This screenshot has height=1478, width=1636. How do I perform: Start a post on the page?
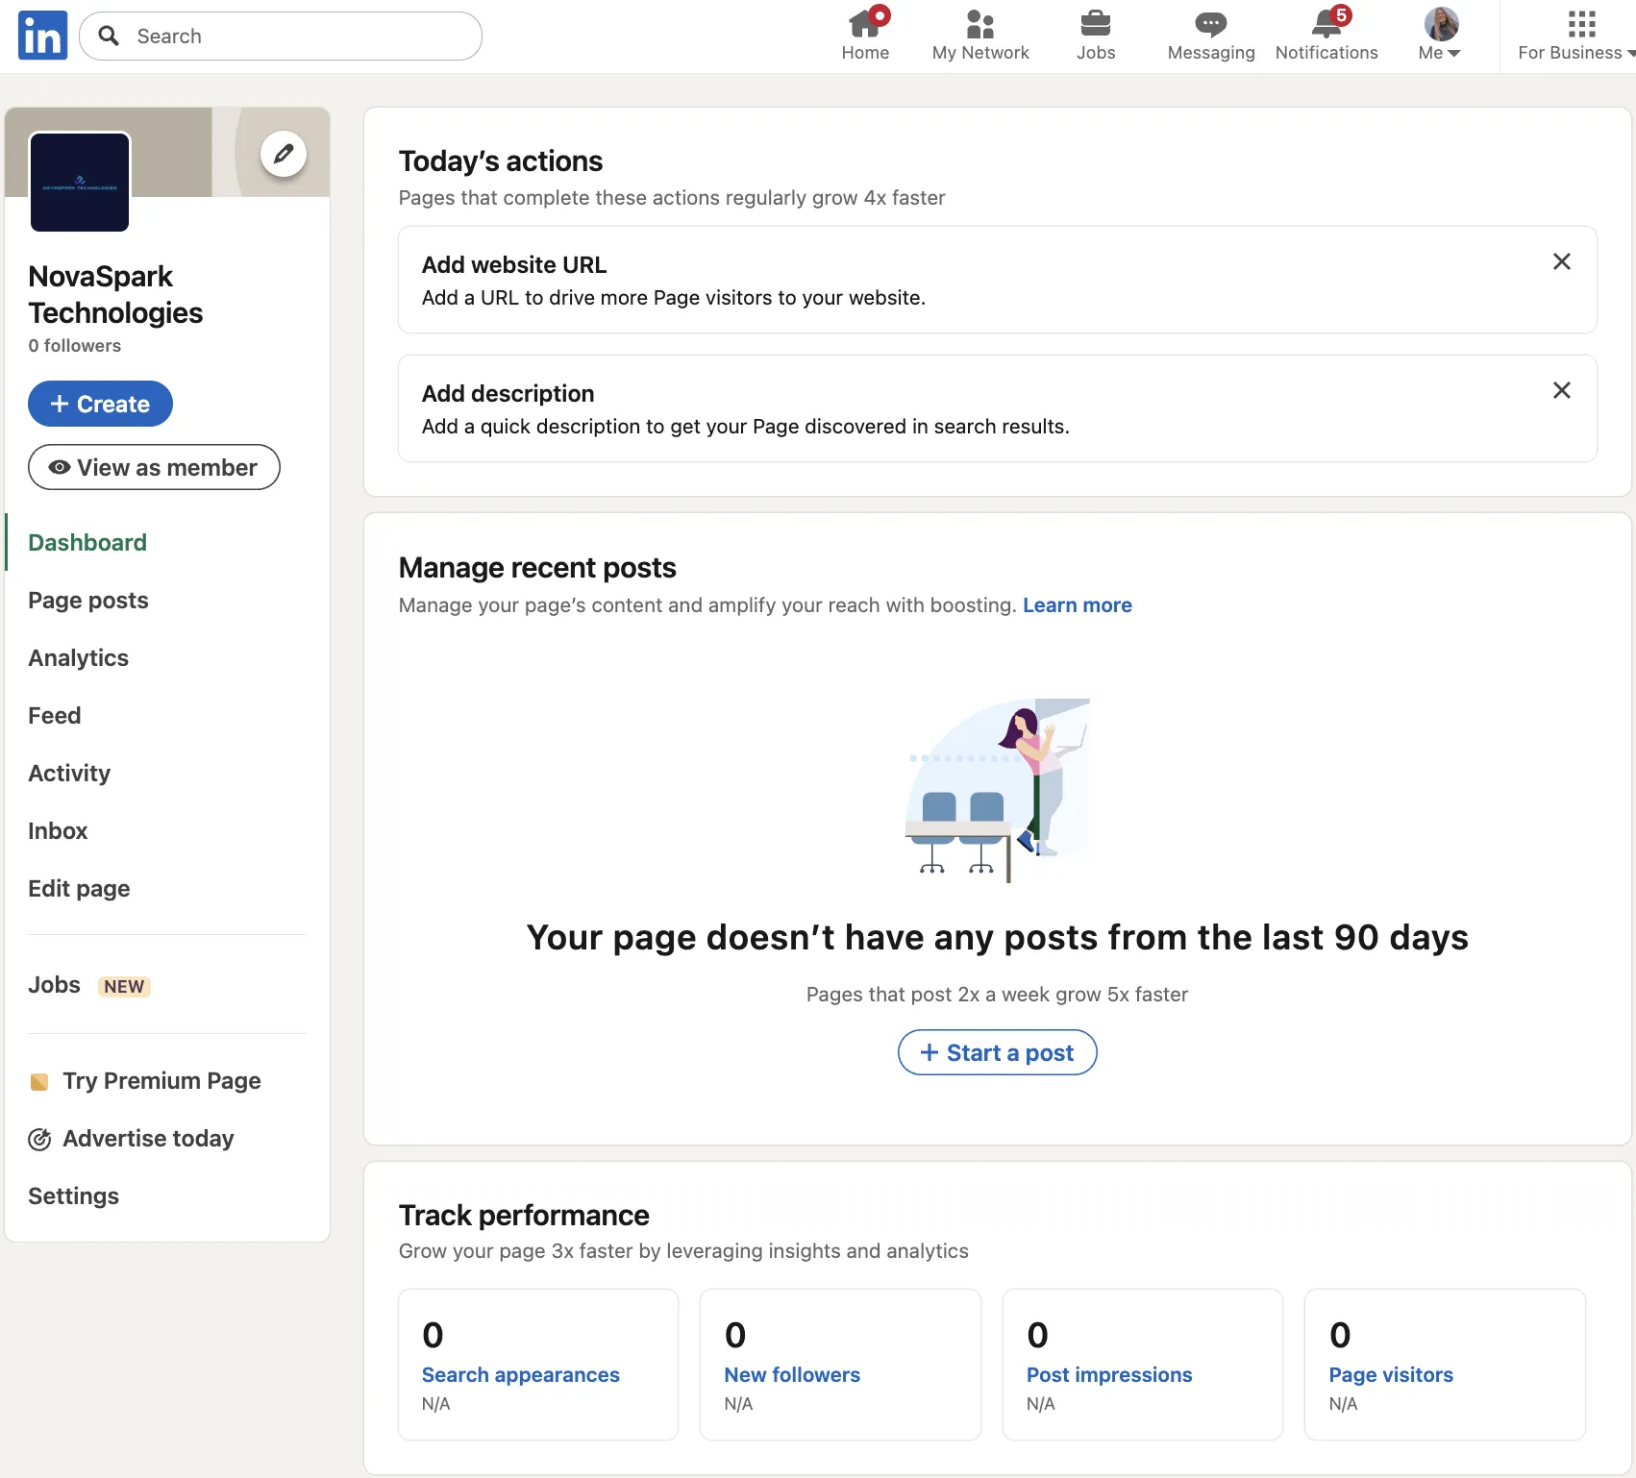click(x=997, y=1052)
